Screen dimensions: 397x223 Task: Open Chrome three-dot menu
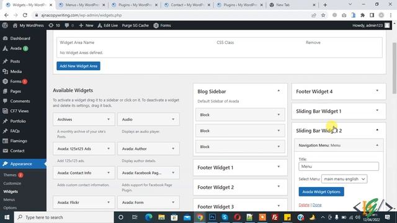pos(391,15)
